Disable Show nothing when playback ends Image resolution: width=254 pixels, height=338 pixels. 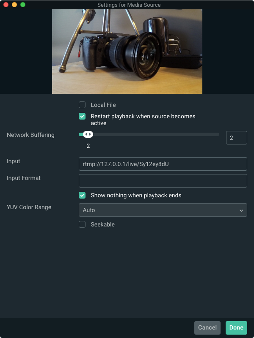[x=82, y=195]
